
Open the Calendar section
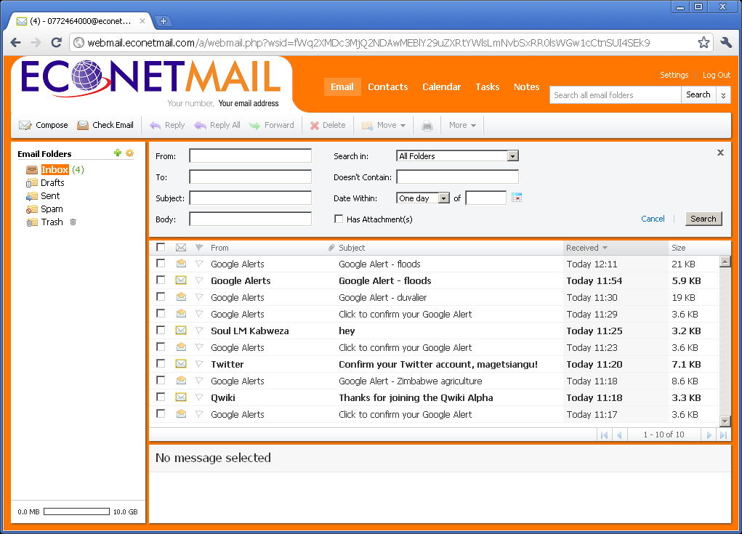(x=441, y=86)
